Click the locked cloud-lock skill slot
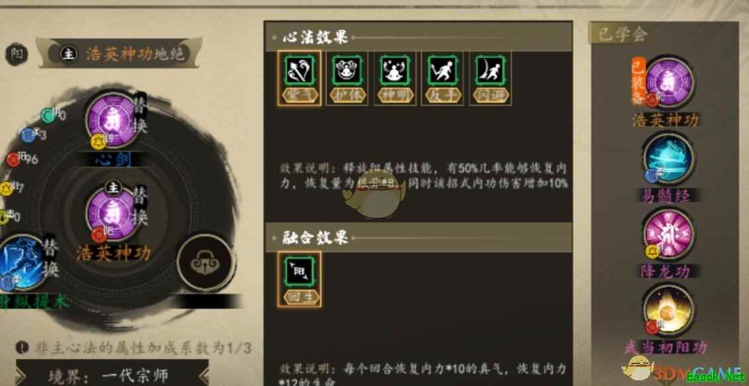The image size is (749, 386). tap(206, 262)
